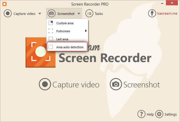Choose Fullscreen in the Screenshot menu

(x=67, y=31)
